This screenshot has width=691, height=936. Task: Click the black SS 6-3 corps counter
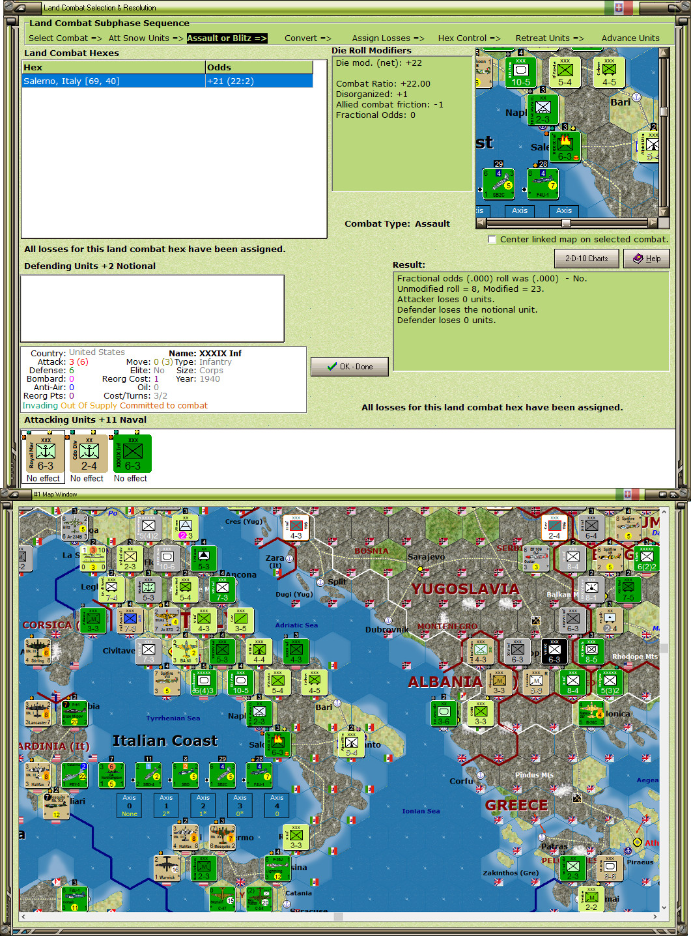tap(554, 652)
